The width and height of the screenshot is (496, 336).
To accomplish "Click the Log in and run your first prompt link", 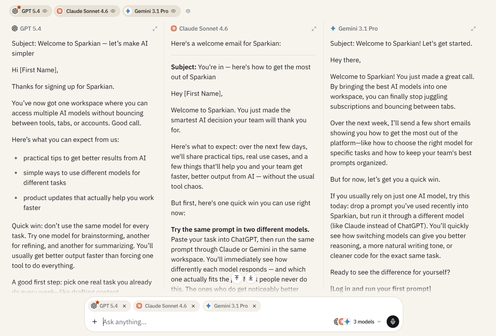I will click(x=380, y=289).
